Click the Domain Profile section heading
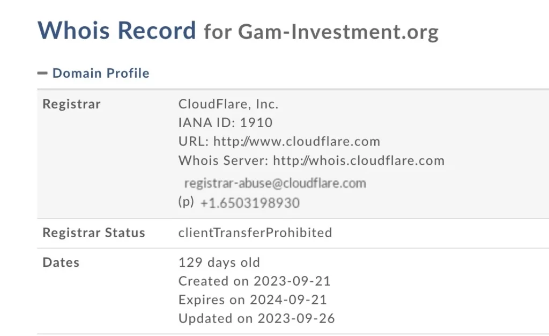 point(101,73)
